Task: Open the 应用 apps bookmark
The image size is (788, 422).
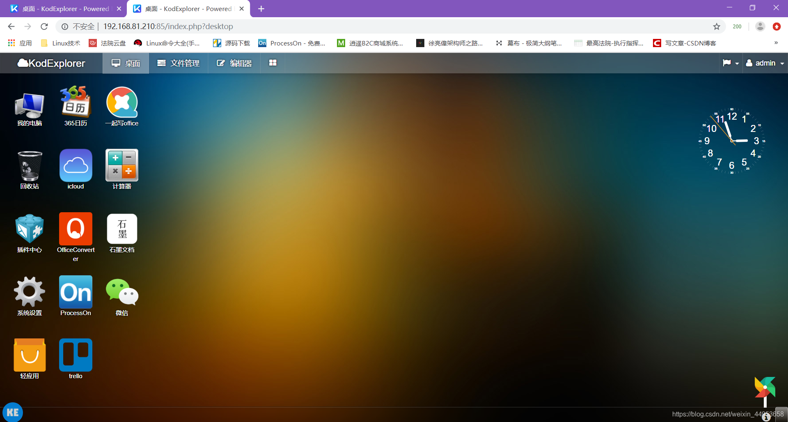Action: point(20,43)
